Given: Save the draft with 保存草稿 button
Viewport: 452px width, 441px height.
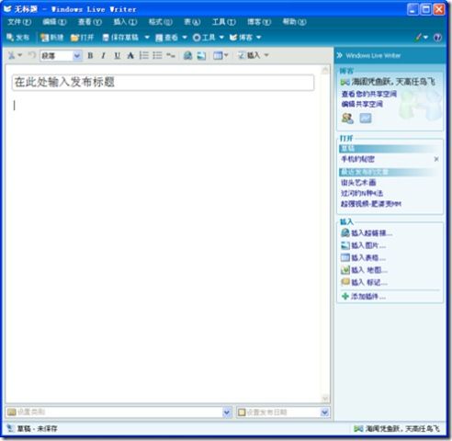Looking at the screenshot, I should 120,38.
